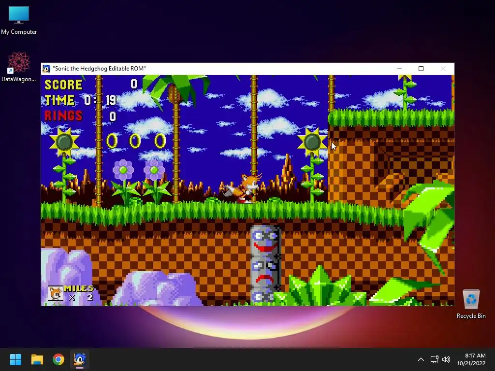Click the smiling totem pole face
The height and width of the screenshot is (371, 495).
tap(265, 242)
